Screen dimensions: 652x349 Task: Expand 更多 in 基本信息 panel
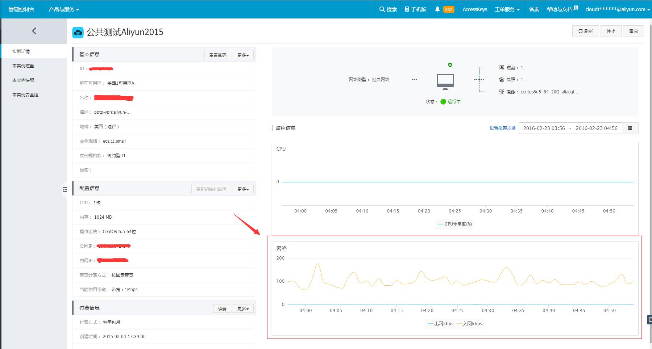pyautogui.click(x=243, y=55)
